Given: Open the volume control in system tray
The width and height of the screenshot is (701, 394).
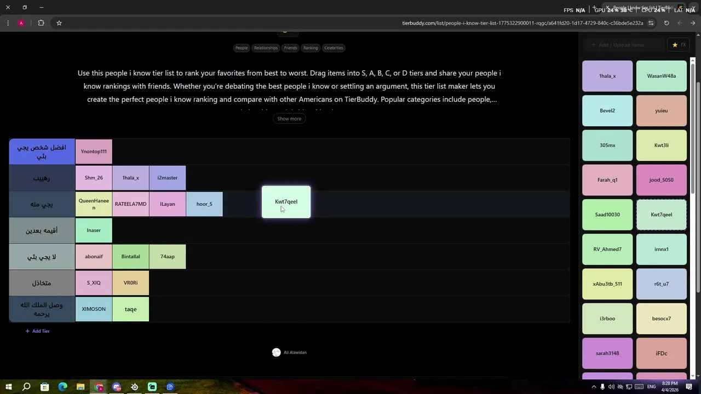Looking at the screenshot, I should (611, 387).
